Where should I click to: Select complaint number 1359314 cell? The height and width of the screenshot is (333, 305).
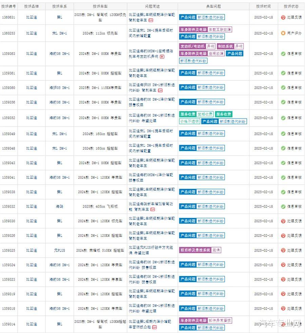point(8,324)
